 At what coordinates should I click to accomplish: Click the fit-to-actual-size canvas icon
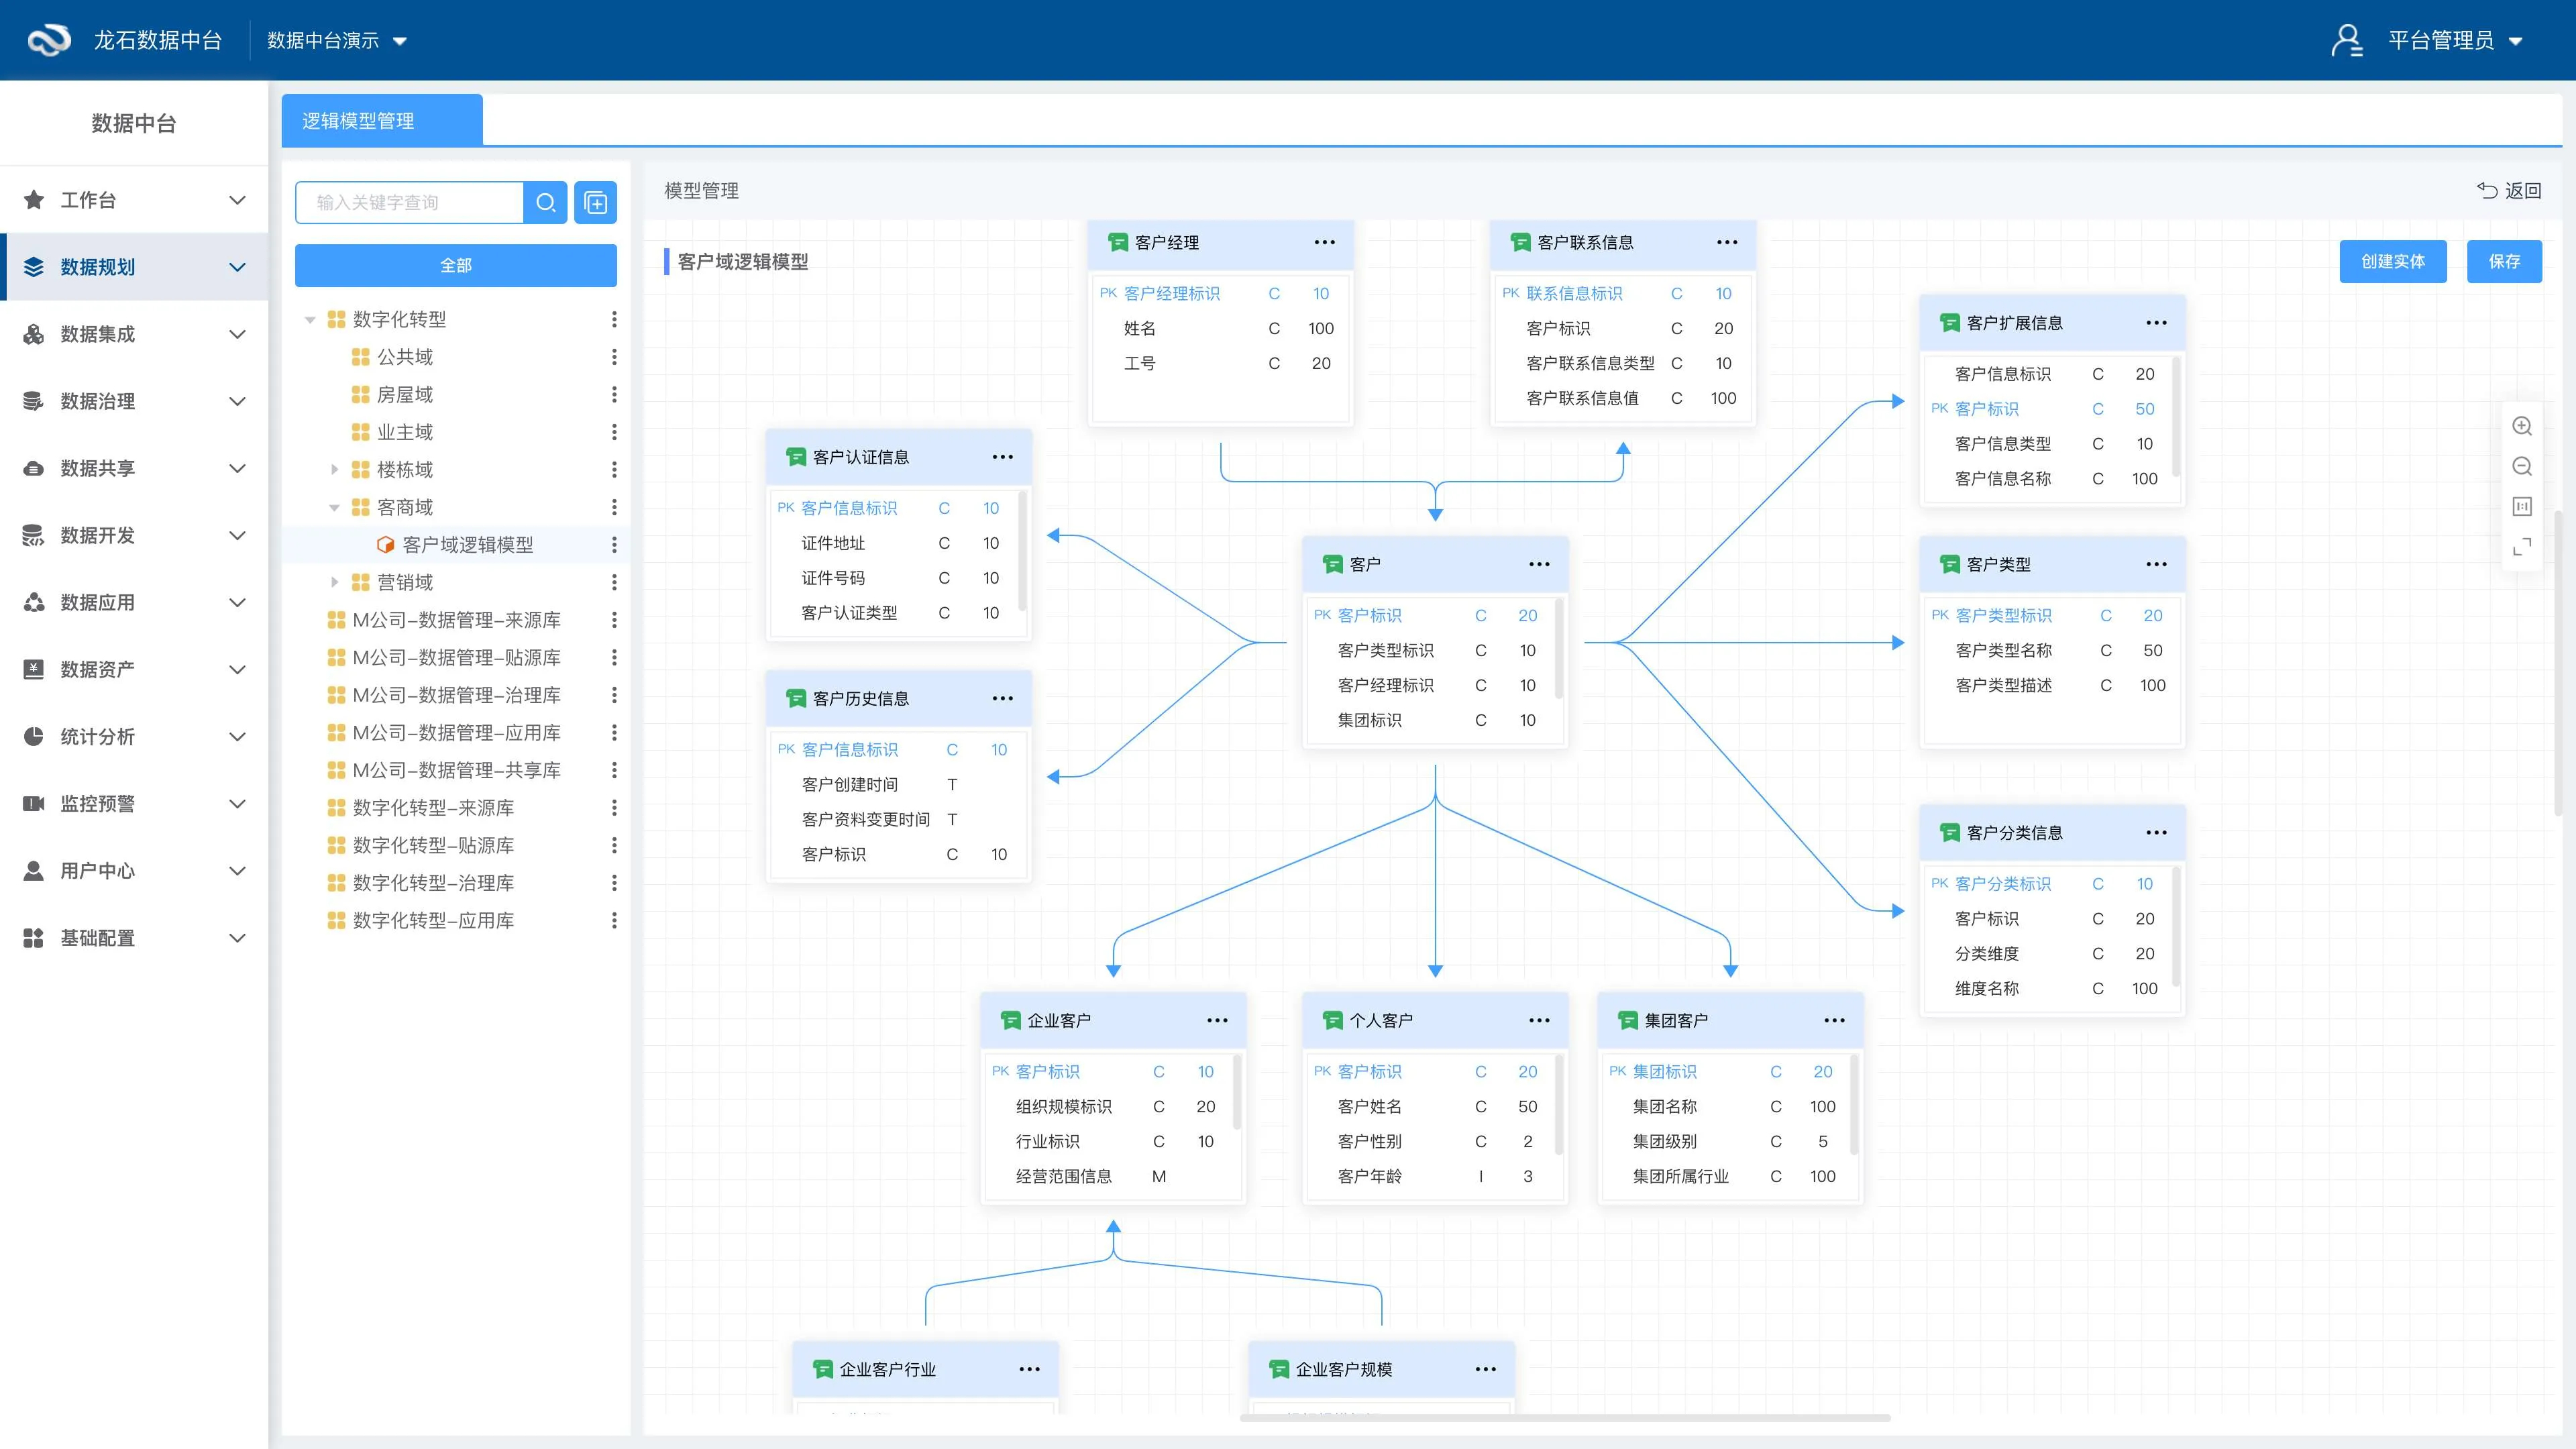click(x=2522, y=507)
